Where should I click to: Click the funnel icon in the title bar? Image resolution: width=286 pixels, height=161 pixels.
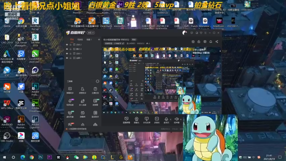click(201, 33)
